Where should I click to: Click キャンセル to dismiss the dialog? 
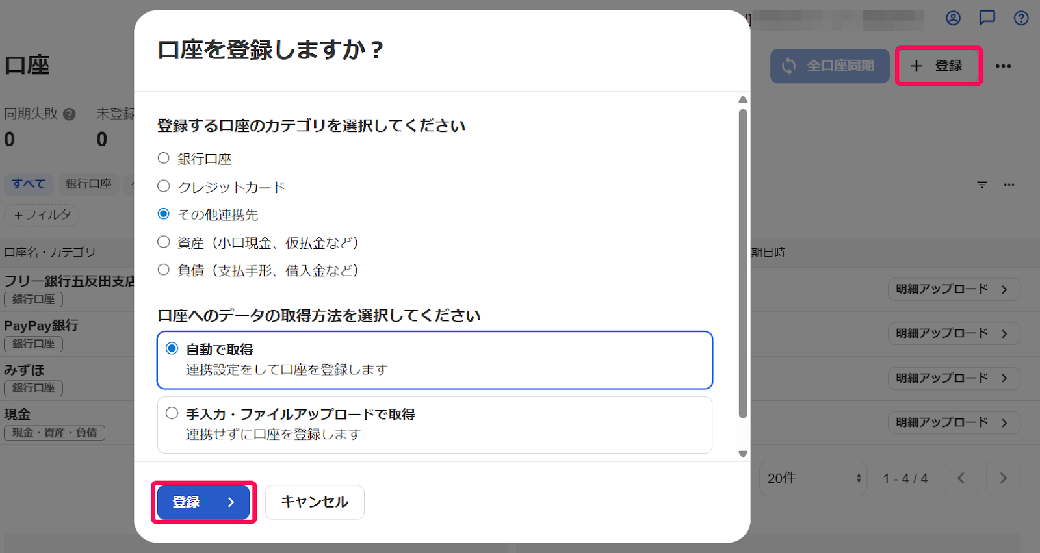pos(315,502)
